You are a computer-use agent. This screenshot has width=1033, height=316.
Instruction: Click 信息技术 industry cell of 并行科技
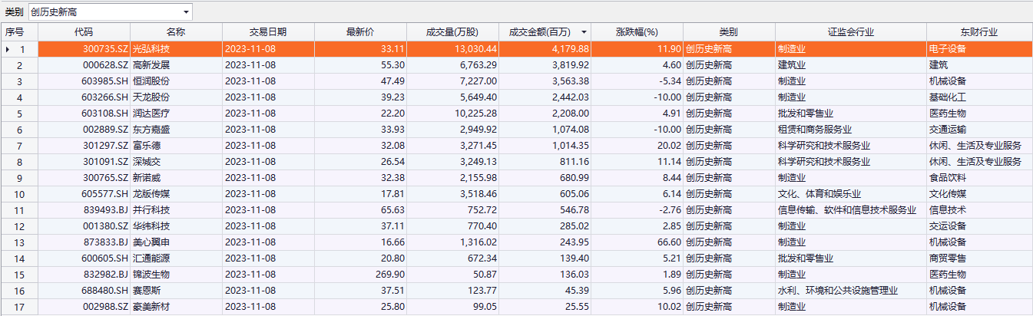[947, 210]
